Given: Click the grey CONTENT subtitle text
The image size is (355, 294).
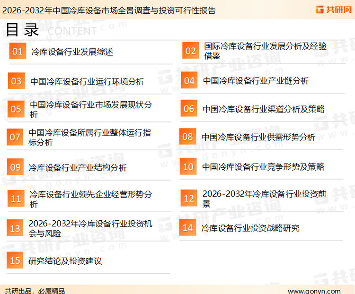Looking at the screenshot, I should point(72,31).
